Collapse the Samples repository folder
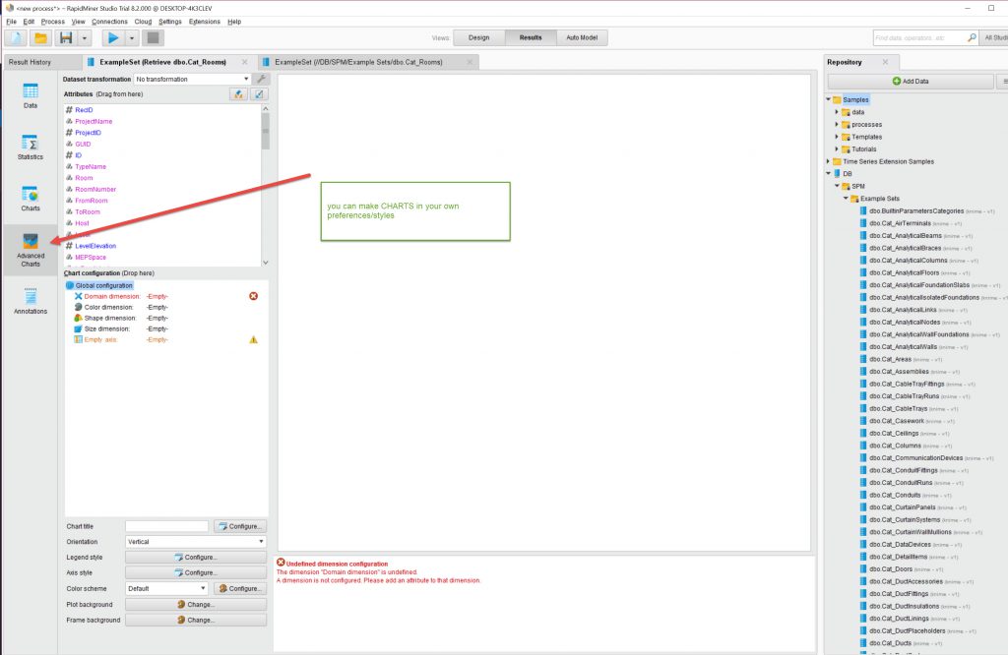Viewport: 1008px width, 655px height. coord(828,100)
